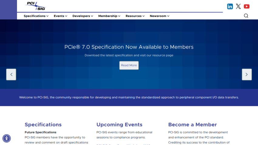Expand the Newsroom menu
The image size is (258, 145).
(159, 16)
